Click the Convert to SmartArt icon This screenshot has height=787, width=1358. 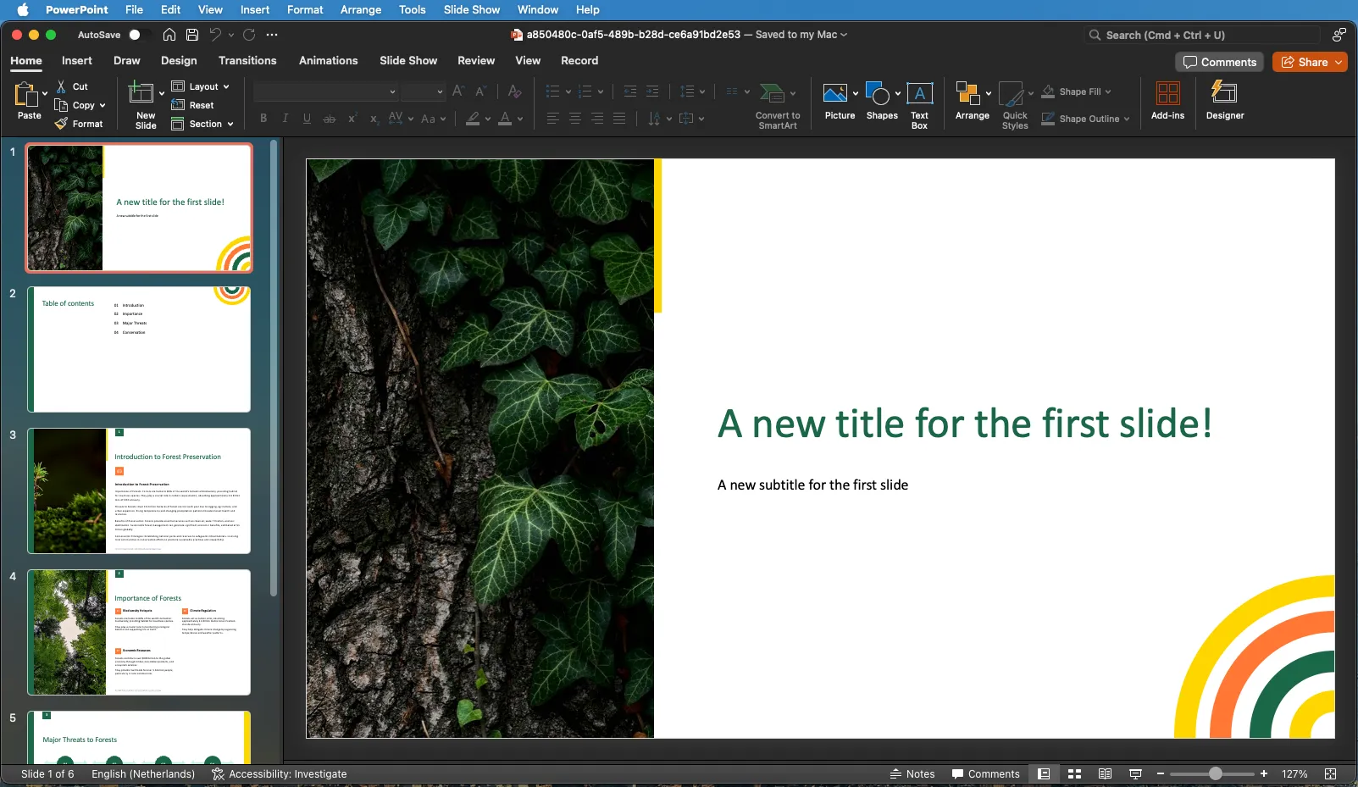(772, 95)
